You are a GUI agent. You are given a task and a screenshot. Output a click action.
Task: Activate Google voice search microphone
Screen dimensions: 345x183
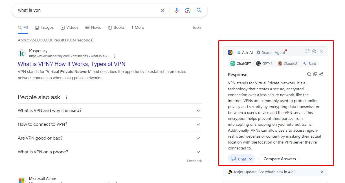pos(177,10)
